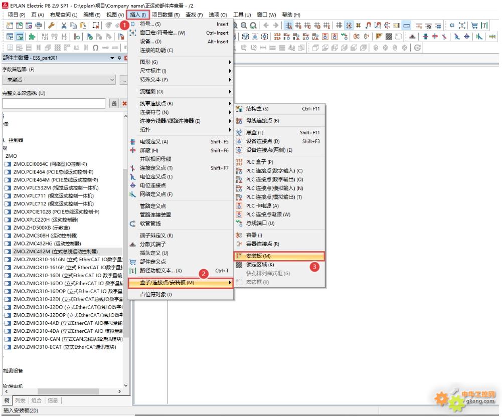Click the distributed terminal toolbar icon
This screenshot has width=502, height=417.
[x=412, y=37]
